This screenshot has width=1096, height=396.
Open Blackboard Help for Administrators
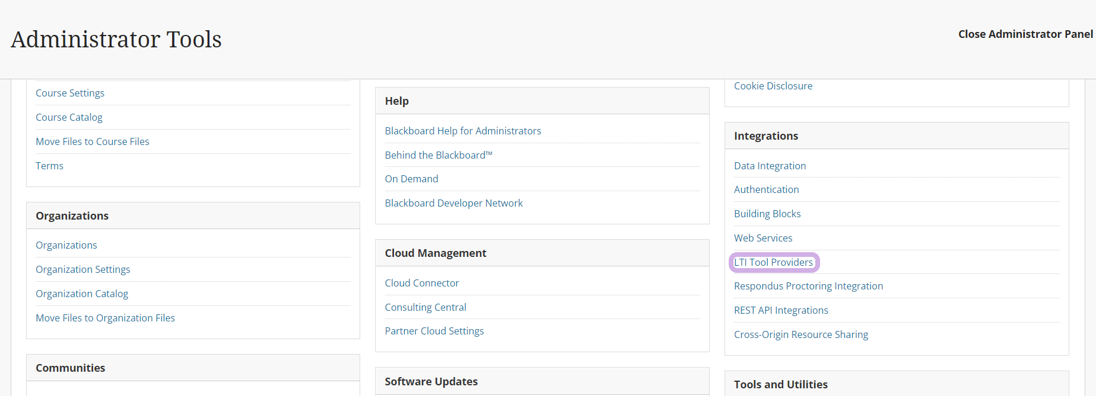[x=463, y=131]
